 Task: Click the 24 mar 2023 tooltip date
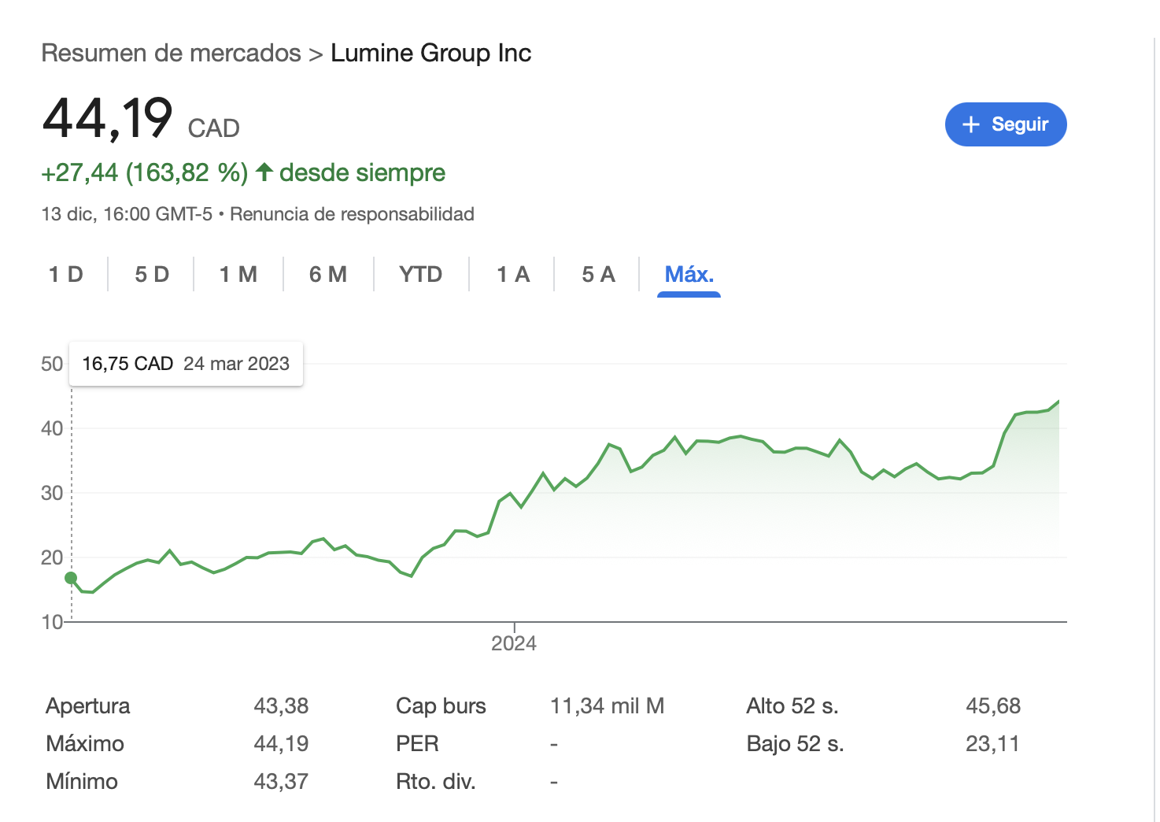click(x=236, y=364)
